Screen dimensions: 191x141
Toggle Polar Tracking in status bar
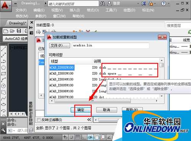click(x=90, y=137)
